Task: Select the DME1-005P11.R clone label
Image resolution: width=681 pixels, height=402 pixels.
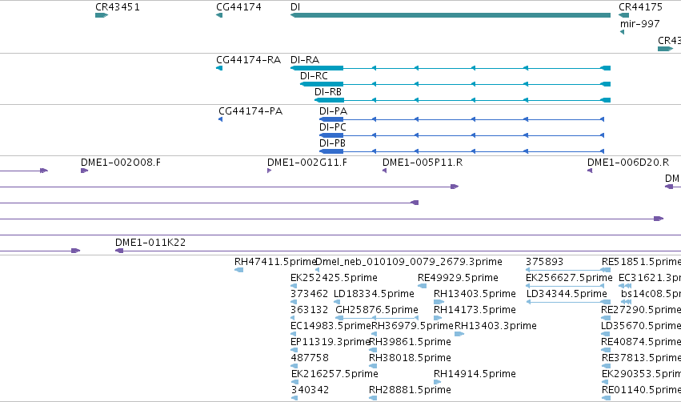Action: [423, 162]
